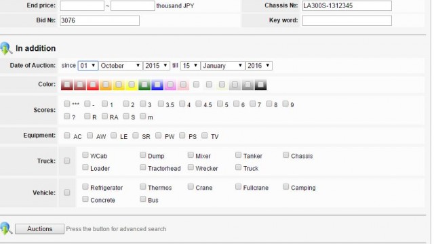Open the January month dropdown
Image resolution: width=434 pixels, height=244 pixels.
[x=222, y=66]
